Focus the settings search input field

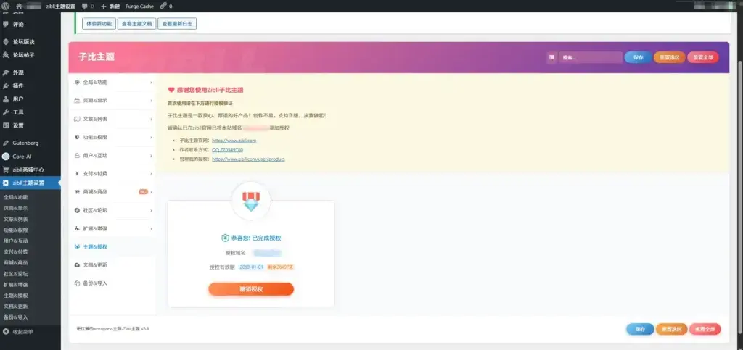tap(591, 57)
